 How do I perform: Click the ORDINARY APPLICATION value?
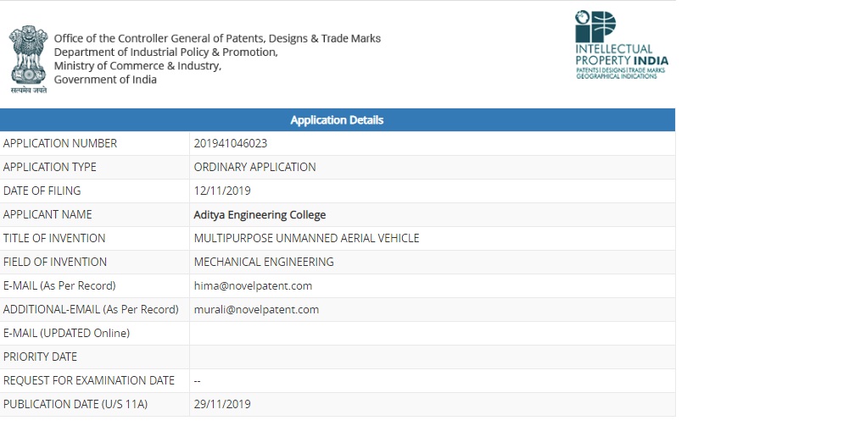point(255,167)
